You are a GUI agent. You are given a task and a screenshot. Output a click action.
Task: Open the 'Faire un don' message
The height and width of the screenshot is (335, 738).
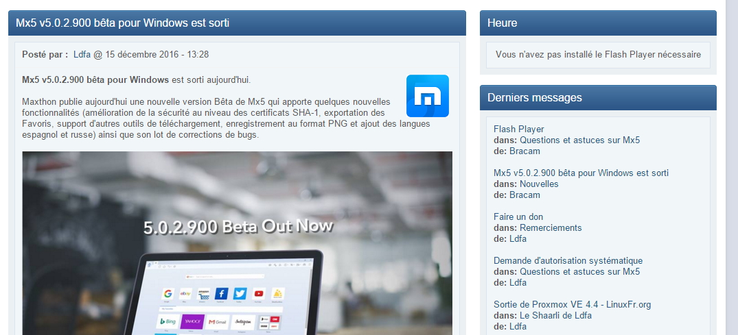pyautogui.click(x=518, y=216)
